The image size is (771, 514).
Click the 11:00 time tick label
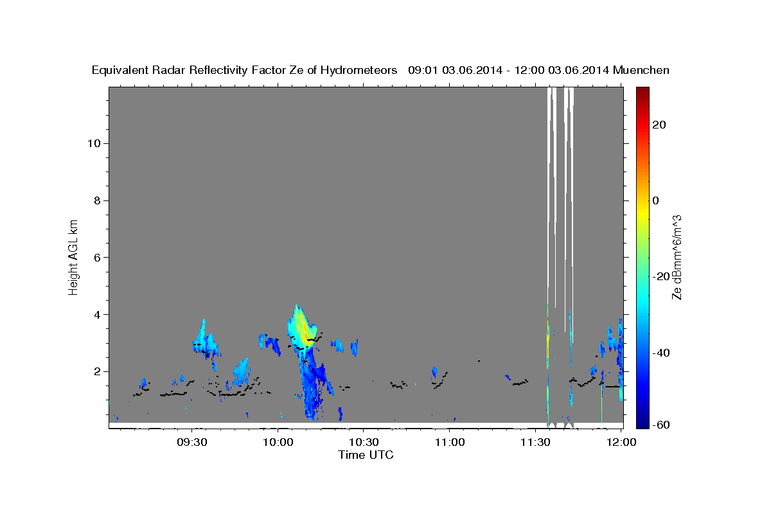[450, 442]
